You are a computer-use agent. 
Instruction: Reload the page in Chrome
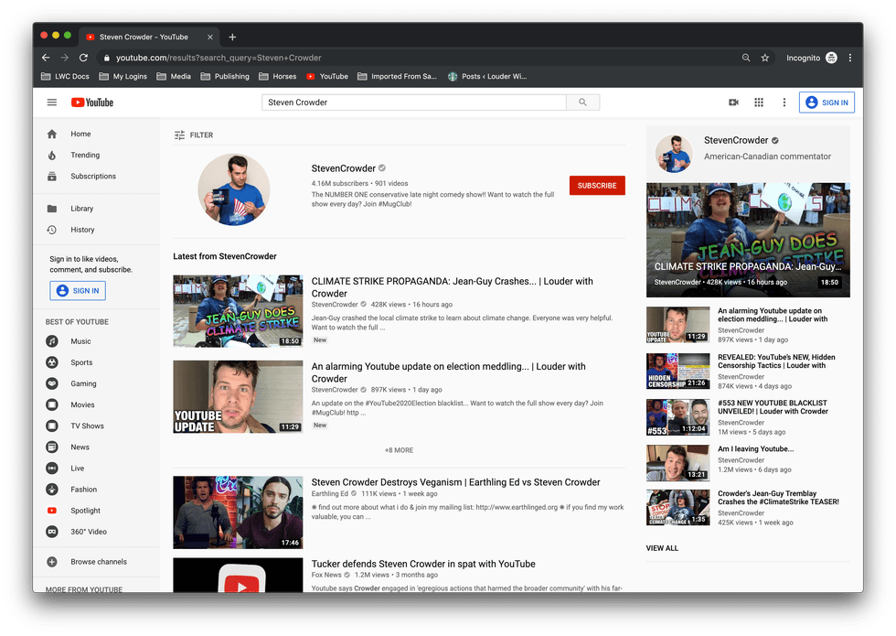[x=83, y=58]
